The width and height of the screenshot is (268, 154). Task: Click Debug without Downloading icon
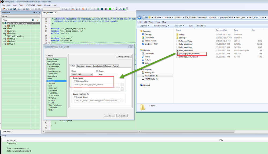tap(113, 9)
